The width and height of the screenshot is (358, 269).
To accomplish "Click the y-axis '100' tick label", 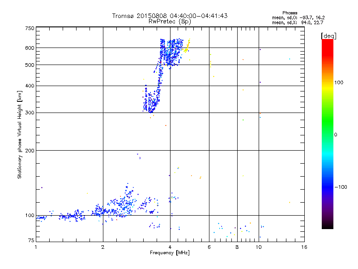I will [30, 216].
